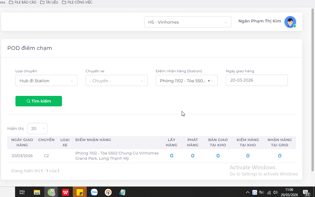This screenshot has height=197, width=315.
Task: Click the Kiểm hàng tại kho count 0
Action: (248, 156)
